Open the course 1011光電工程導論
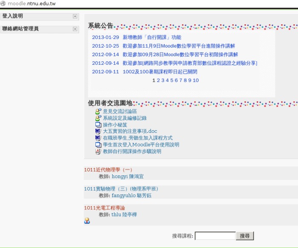This screenshot has width=298, height=248. (x=105, y=208)
